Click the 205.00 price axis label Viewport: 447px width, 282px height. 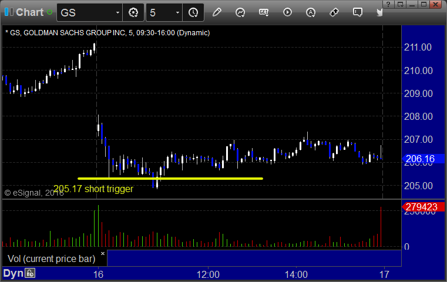click(418, 186)
